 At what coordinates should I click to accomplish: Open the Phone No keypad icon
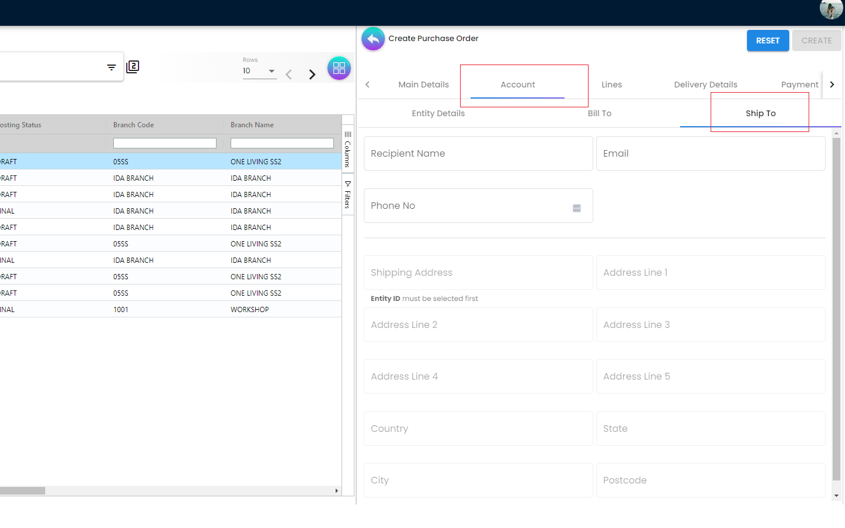point(577,208)
